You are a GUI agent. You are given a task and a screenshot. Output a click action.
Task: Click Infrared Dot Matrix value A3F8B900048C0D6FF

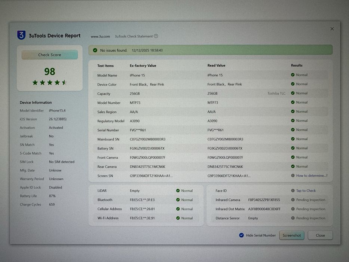point(264,209)
